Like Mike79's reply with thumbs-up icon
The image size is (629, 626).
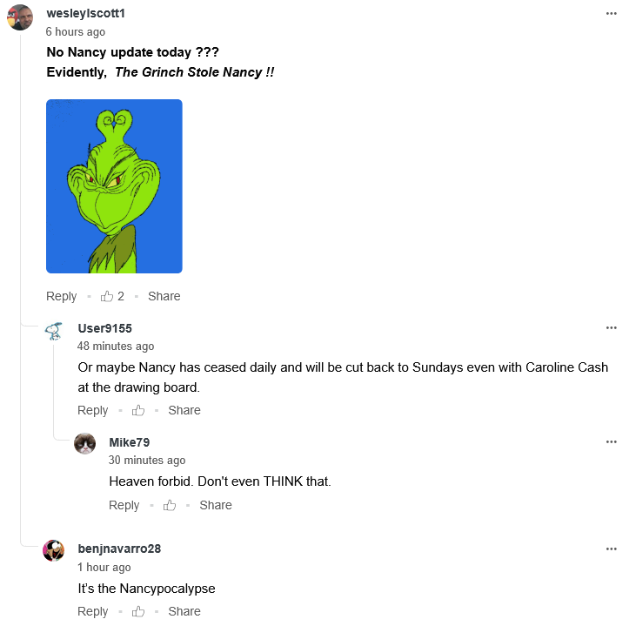pos(170,505)
